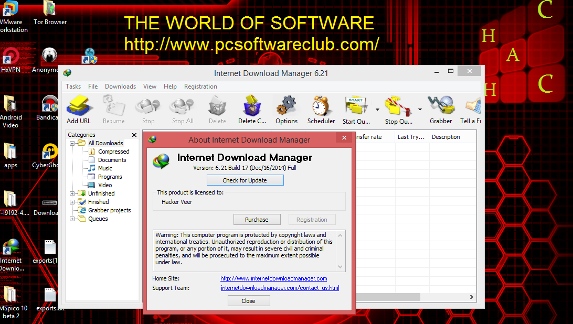Select the Music category

tap(105, 168)
